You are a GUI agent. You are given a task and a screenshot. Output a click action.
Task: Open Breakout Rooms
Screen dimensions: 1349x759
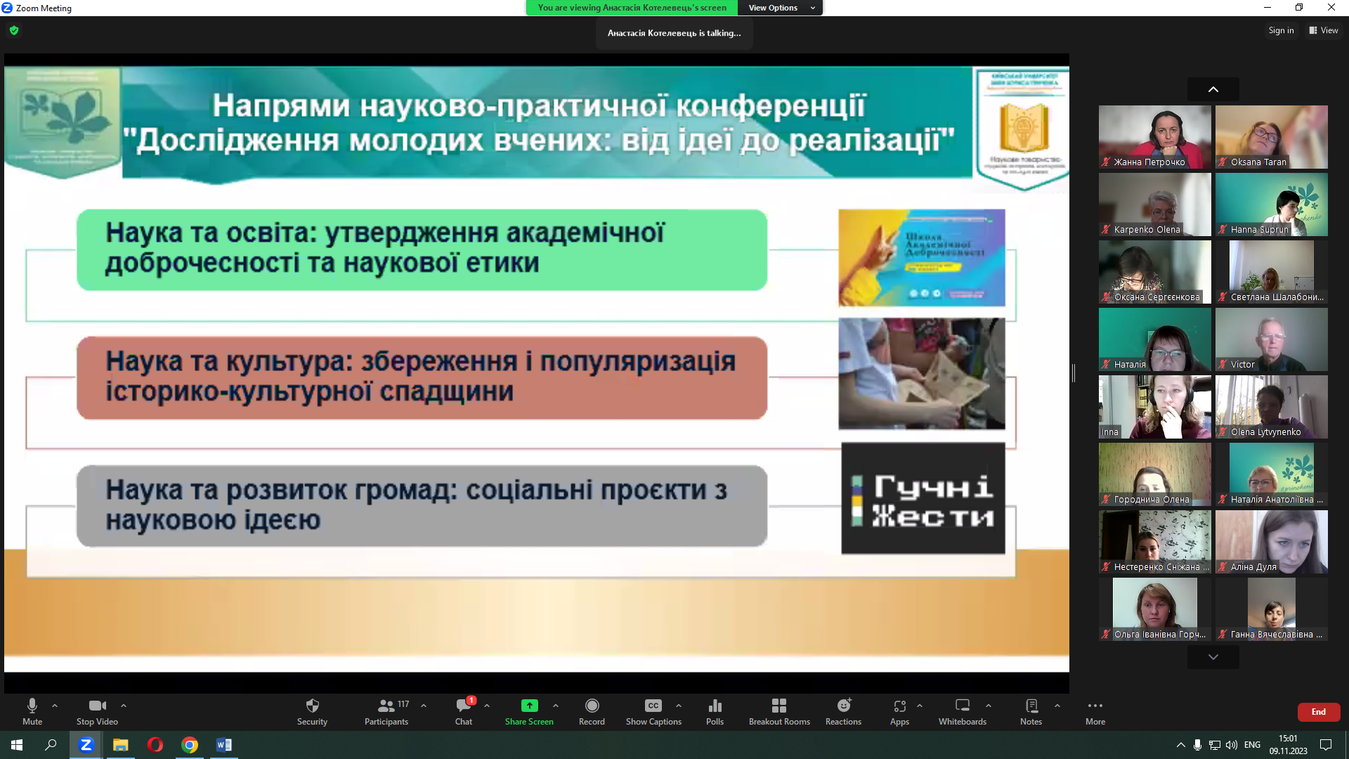pos(778,706)
